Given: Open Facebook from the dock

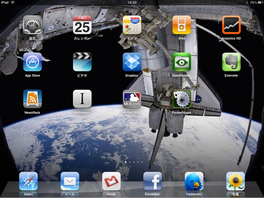Looking at the screenshot, I should (x=153, y=181).
